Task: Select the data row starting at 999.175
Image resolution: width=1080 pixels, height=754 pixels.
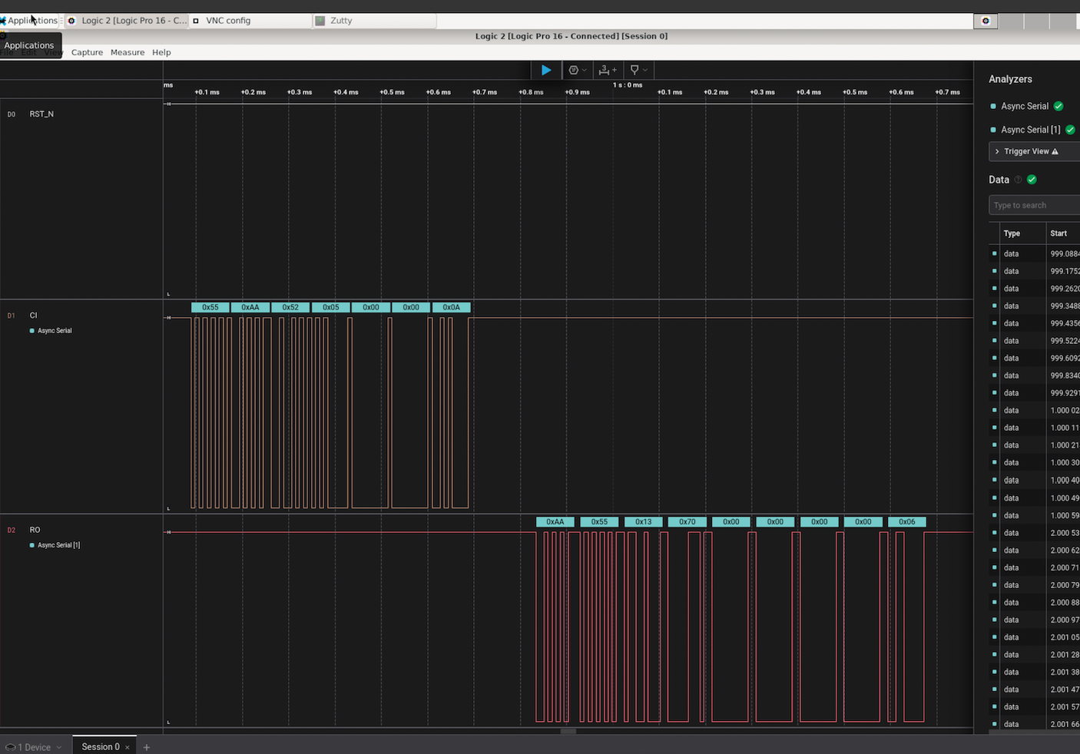Action: point(1034,271)
